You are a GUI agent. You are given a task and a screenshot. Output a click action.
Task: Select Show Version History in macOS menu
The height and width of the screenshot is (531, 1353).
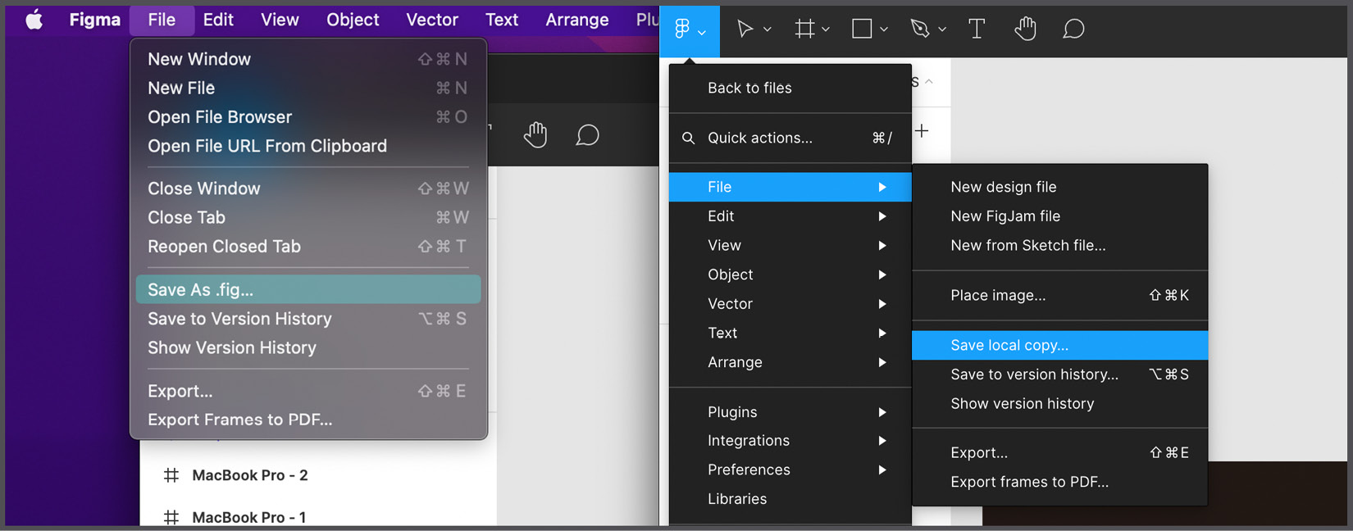coord(308,347)
